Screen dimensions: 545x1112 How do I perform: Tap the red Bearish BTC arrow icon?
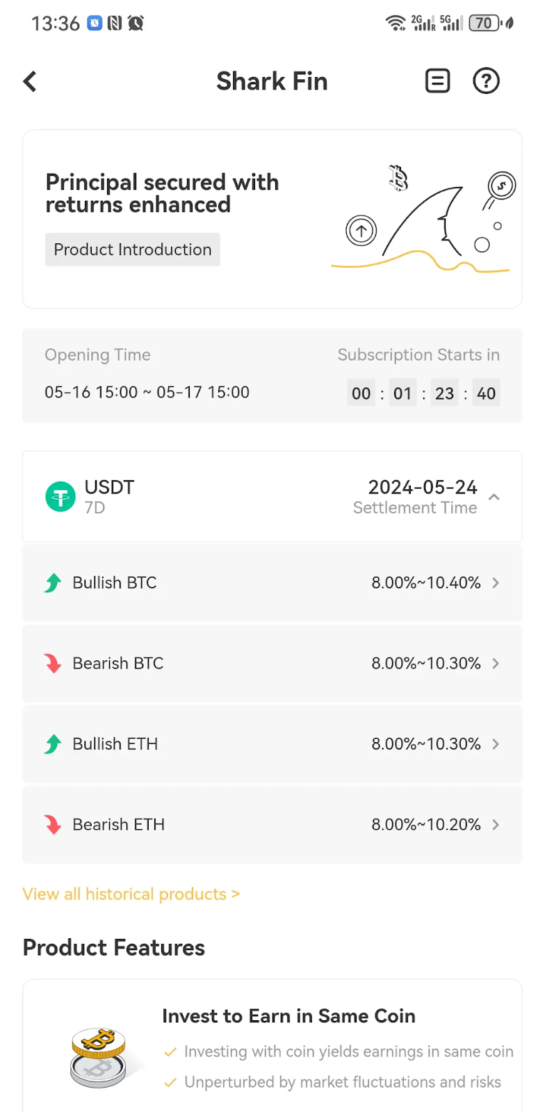coord(53,664)
